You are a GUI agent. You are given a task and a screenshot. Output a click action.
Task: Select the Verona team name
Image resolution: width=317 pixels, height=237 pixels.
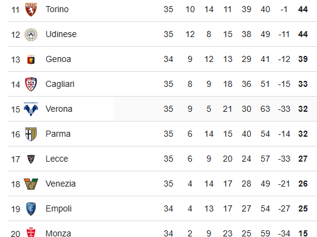pyautogui.click(x=59, y=109)
